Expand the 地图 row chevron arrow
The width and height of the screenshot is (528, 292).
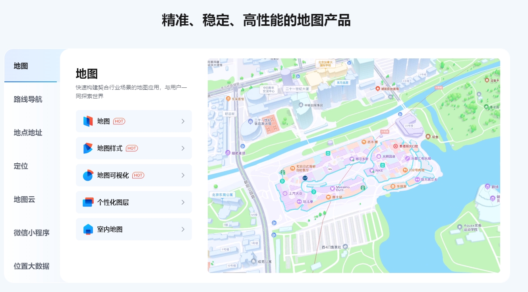[x=183, y=121]
